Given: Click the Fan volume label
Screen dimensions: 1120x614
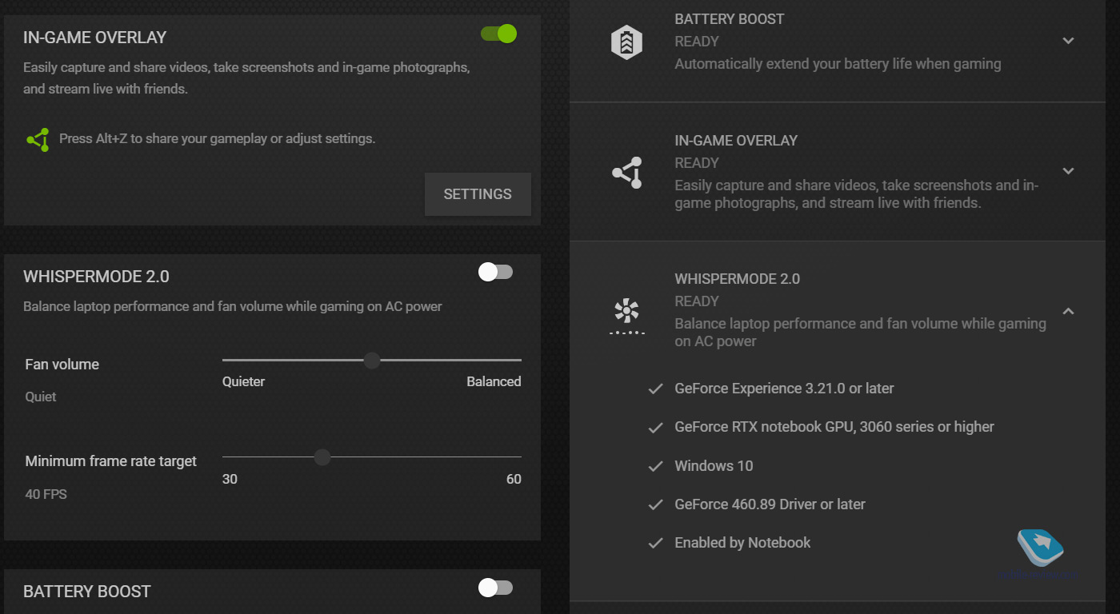Looking at the screenshot, I should 62,365.
